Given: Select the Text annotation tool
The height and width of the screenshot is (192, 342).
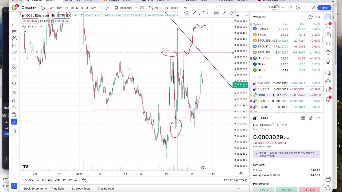Looking at the screenshot, I should coord(14,60).
